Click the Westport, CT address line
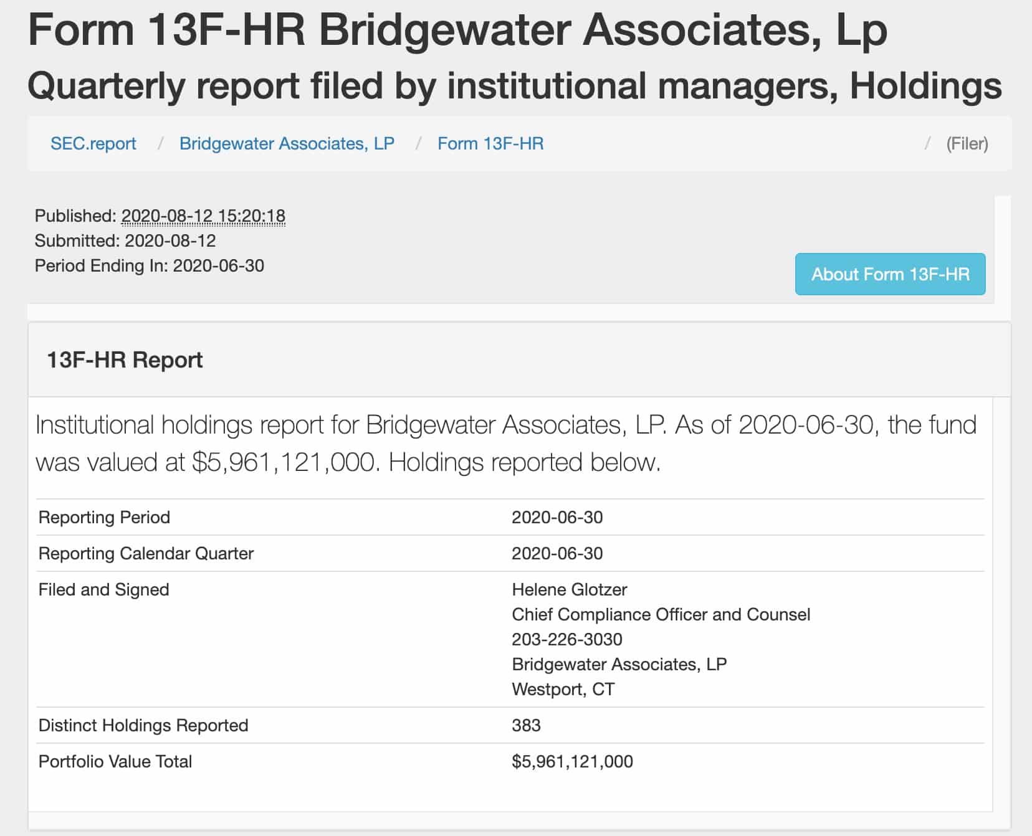The image size is (1032, 836). coord(563,690)
